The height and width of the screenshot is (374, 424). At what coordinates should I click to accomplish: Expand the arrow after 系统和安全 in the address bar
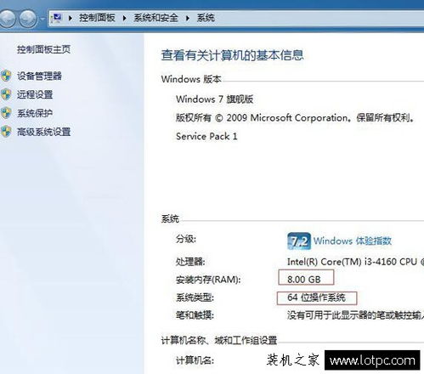tap(188, 18)
